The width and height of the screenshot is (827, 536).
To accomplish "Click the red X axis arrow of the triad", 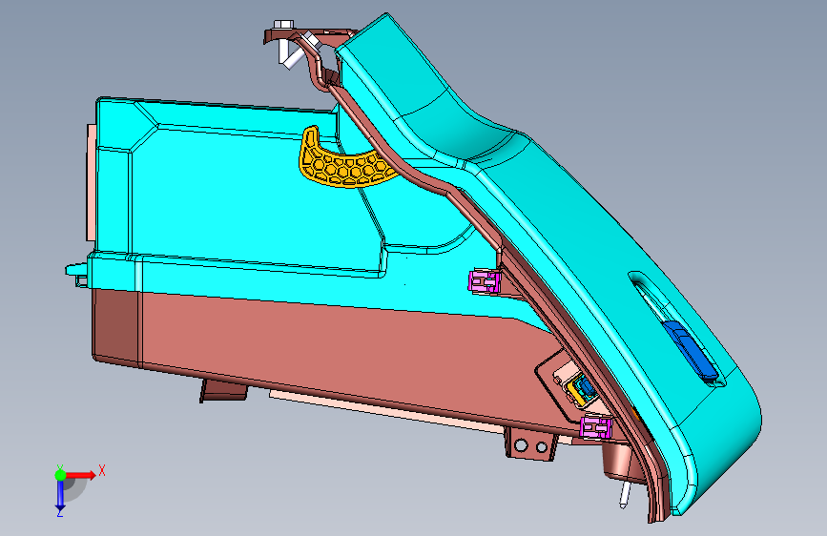I will (82, 475).
